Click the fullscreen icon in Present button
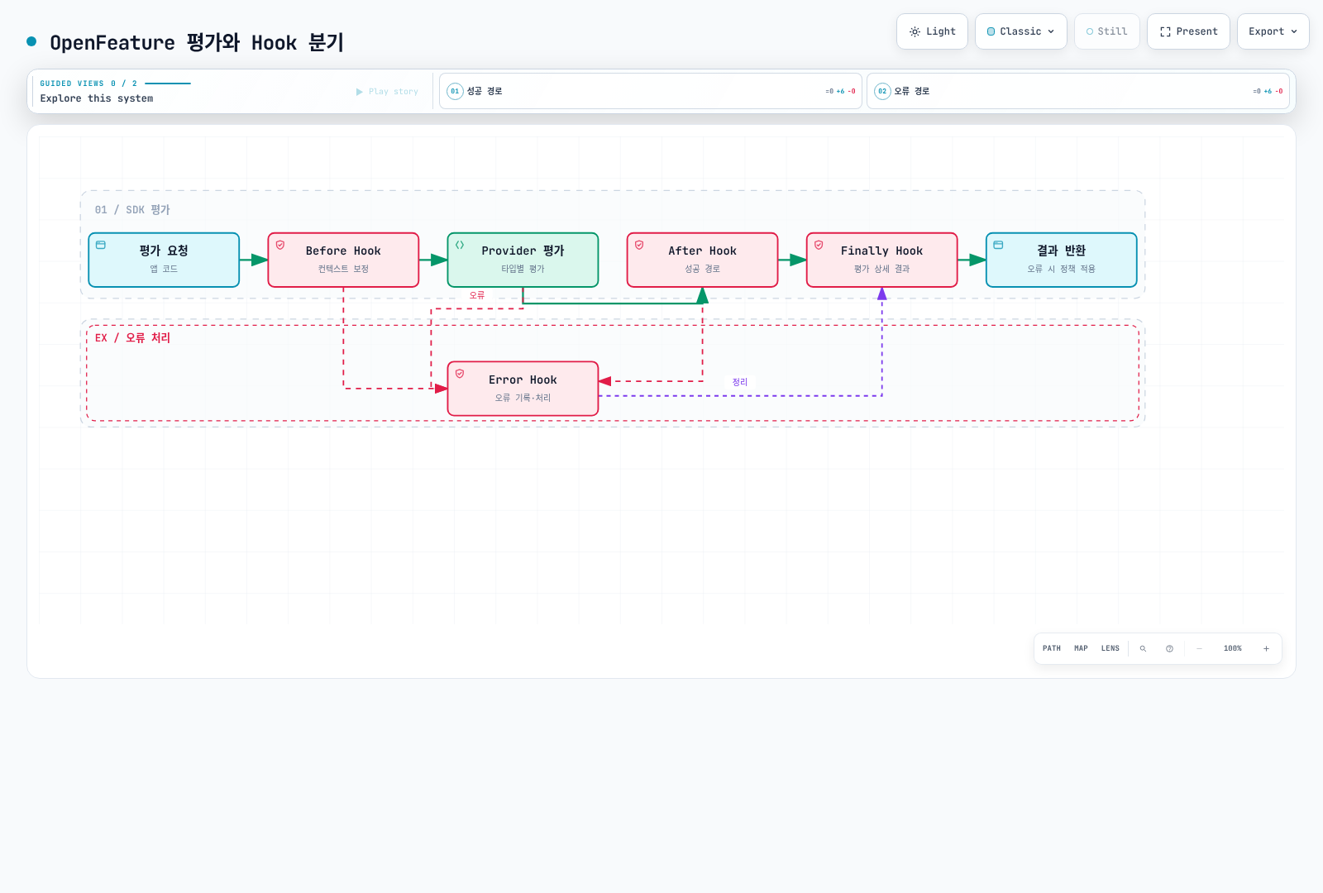 pyautogui.click(x=1165, y=31)
